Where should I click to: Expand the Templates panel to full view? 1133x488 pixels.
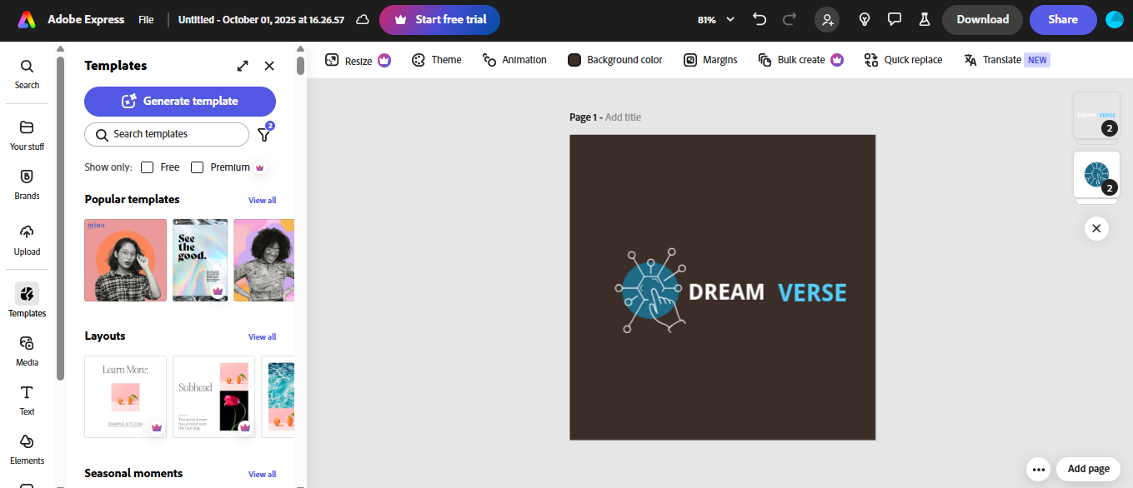coord(243,66)
